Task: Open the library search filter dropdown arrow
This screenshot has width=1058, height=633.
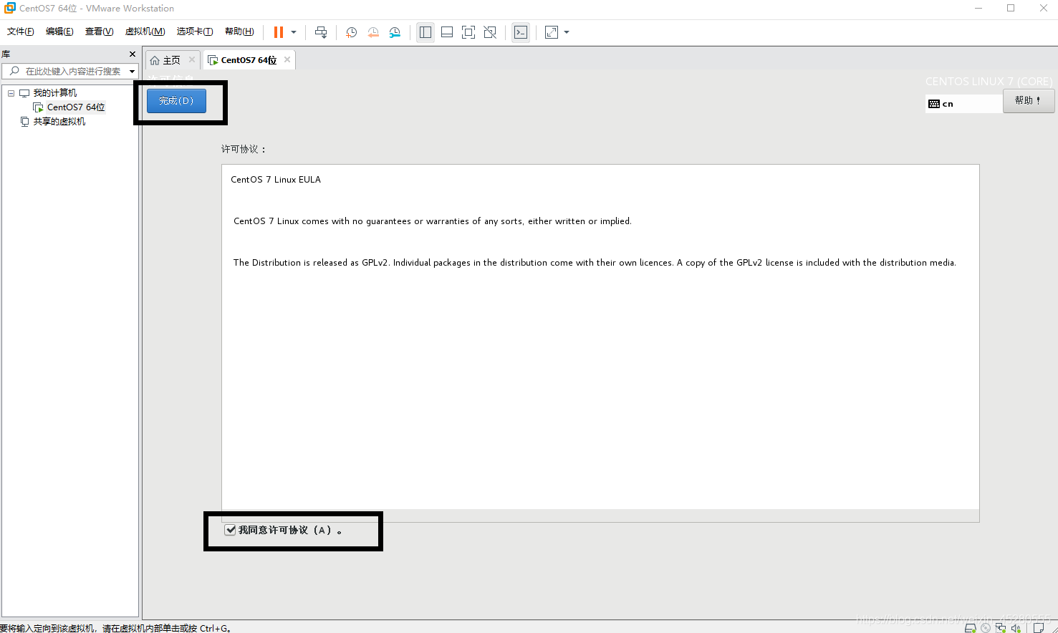Action: [x=132, y=71]
